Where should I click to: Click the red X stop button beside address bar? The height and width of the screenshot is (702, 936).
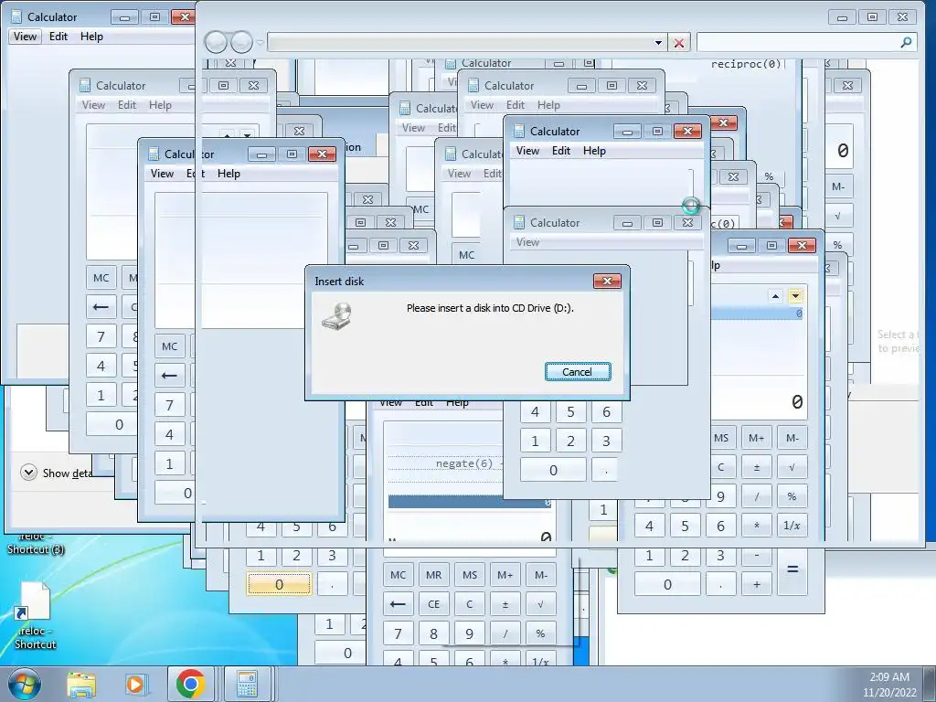679,42
